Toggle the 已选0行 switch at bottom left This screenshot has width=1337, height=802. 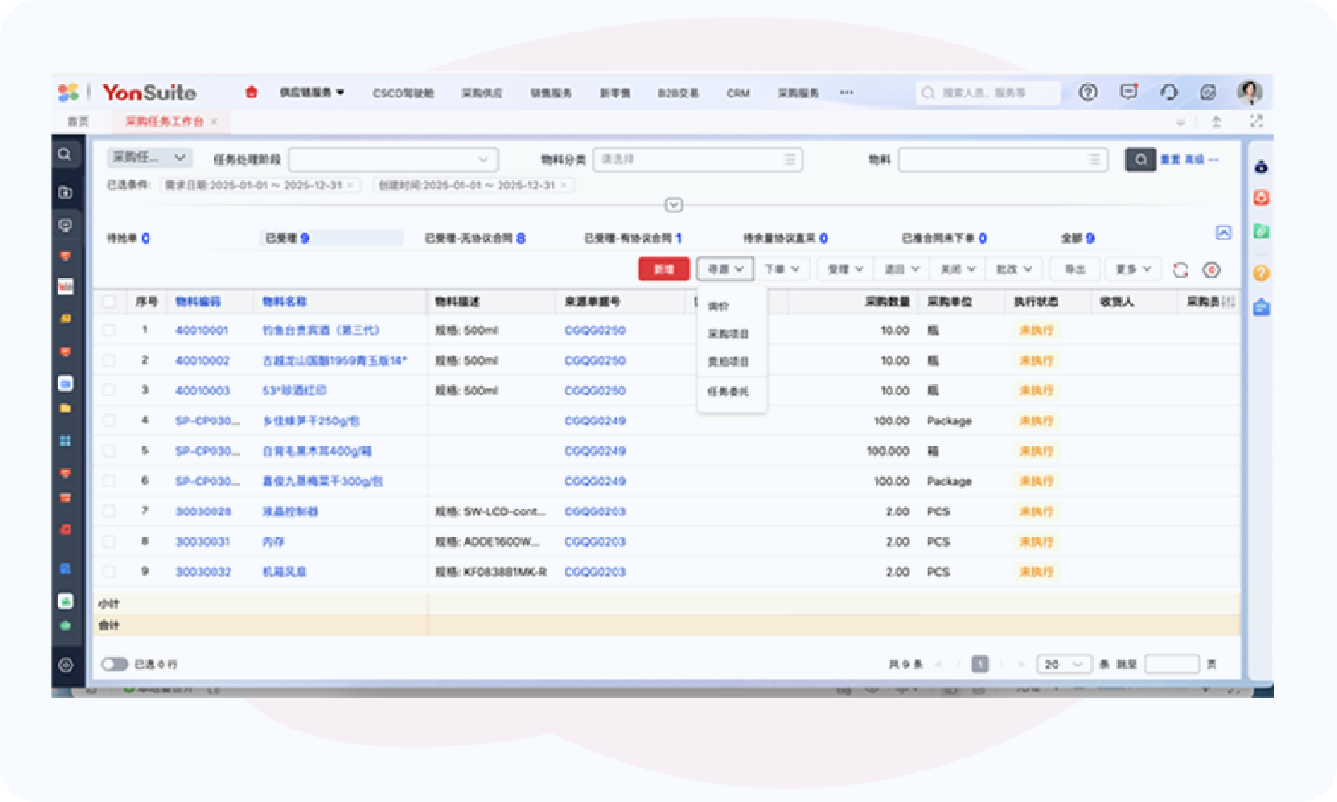coord(114,665)
